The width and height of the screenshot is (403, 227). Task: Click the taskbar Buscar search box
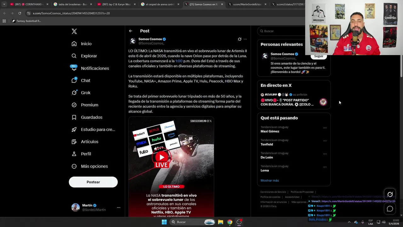click(193, 222)
